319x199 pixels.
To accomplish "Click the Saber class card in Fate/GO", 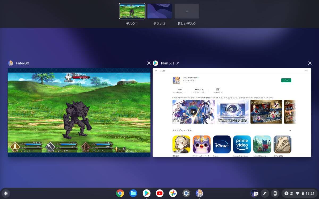I will coord(15,147).
